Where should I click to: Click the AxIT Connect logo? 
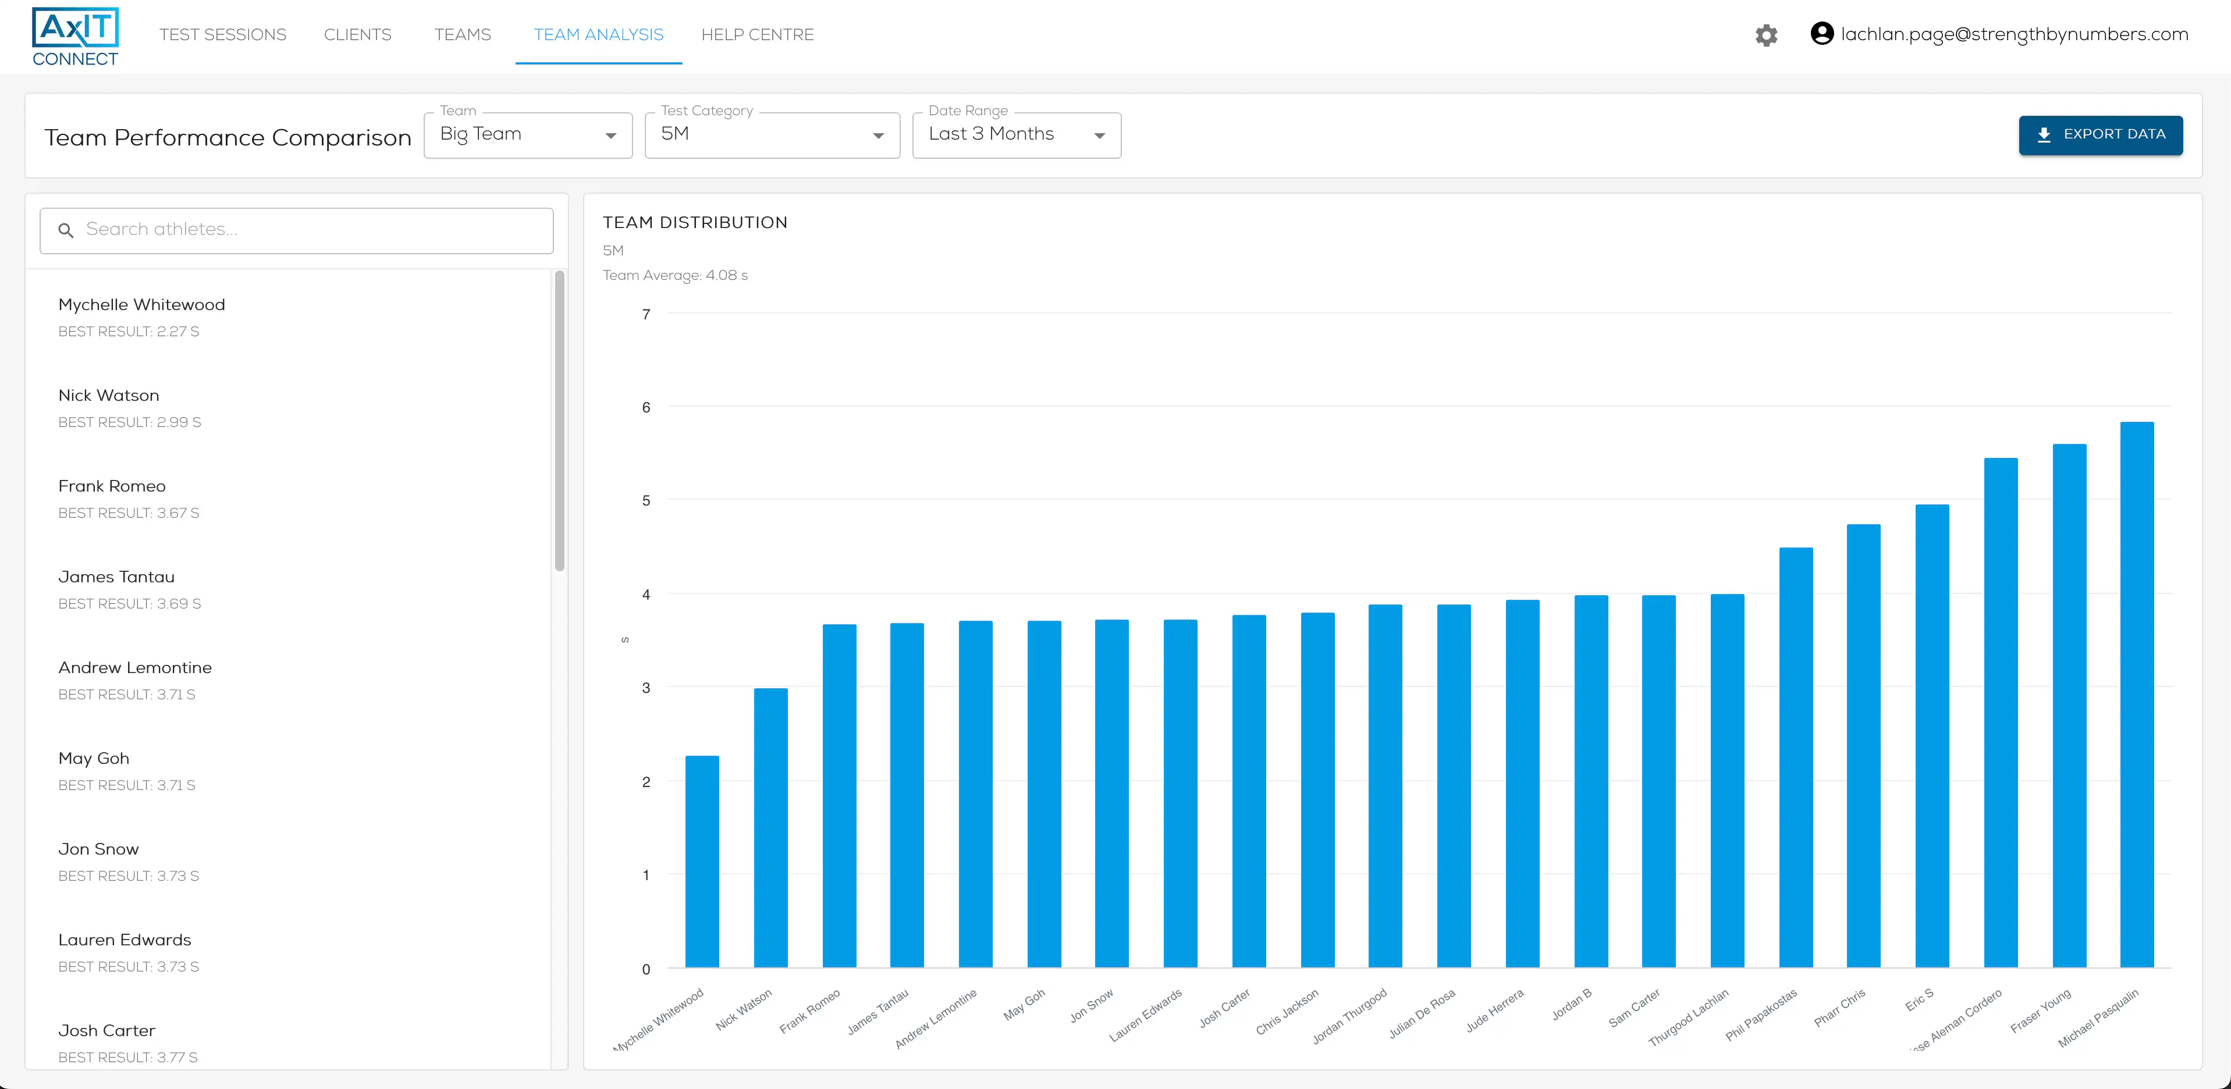pyautogui.click(x=74, y=35)
